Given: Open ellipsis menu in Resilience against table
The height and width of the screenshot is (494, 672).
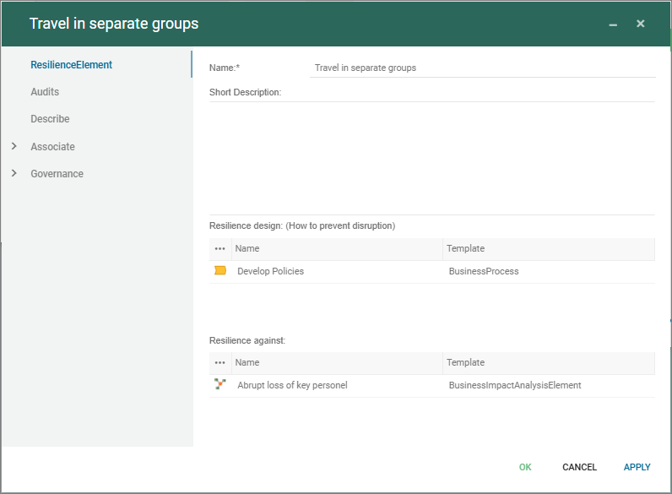Looking at the screenshot, I should pyautogui.click(x=220, y=363).
